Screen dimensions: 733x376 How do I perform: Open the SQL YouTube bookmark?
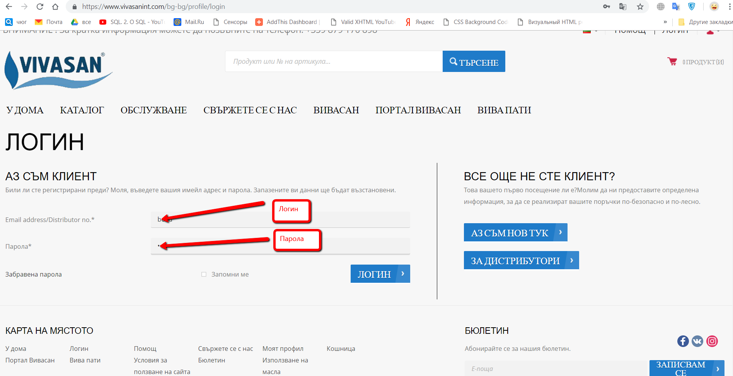point(132,22)
